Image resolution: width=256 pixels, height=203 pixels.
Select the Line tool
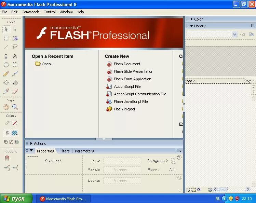(6, 47)
